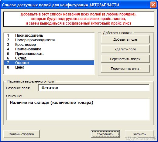This screenshot has height=142, width=158.
Task: Select the highlighted Остаток list row
Action: coord(49,63)
